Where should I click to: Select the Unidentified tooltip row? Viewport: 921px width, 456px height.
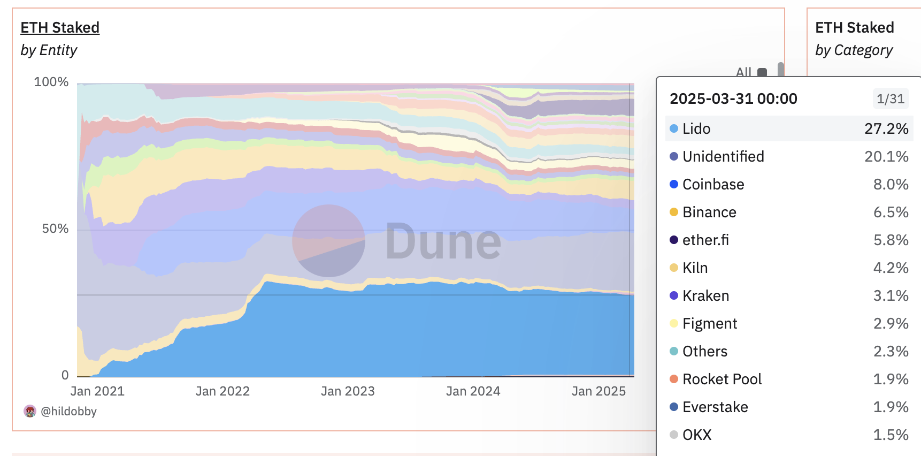(789, 156)
